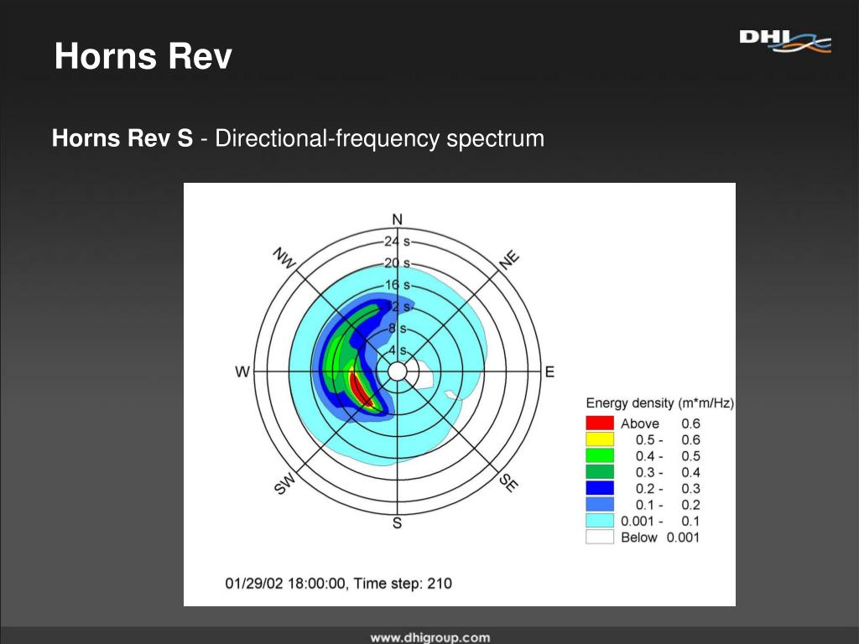Select the cyan 0.001 - 0.1 swatch
The width and height of the screenshot is (859, 644).
599,520
